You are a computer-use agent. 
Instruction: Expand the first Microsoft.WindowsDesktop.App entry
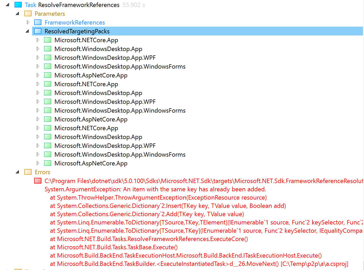point(38,49)
